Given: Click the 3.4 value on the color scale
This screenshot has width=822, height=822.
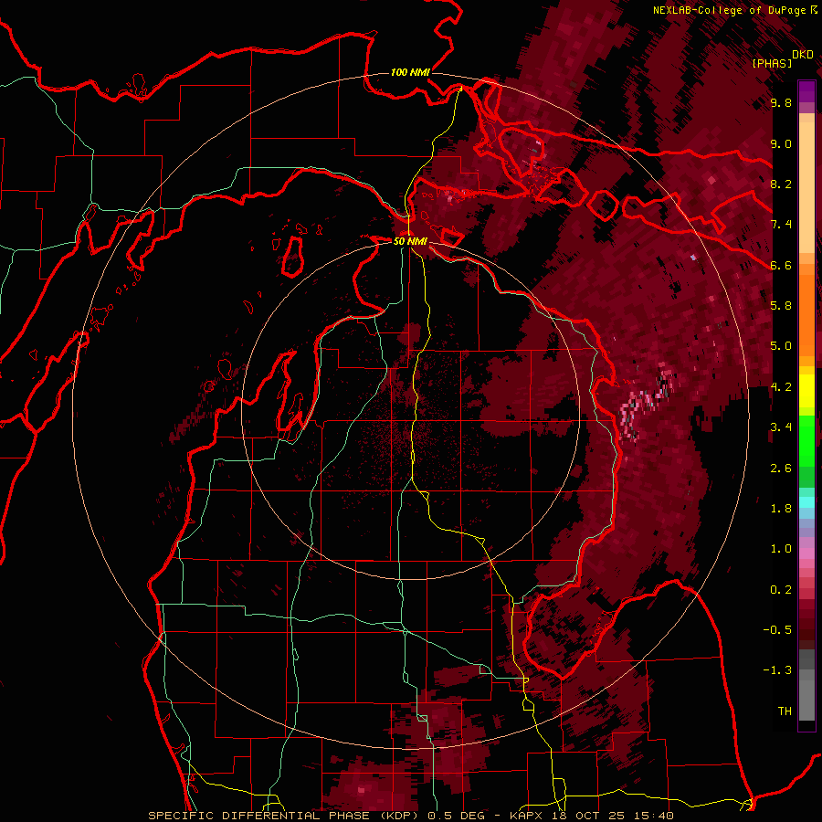Looking at the screenshot, I should tap(781, 427).
